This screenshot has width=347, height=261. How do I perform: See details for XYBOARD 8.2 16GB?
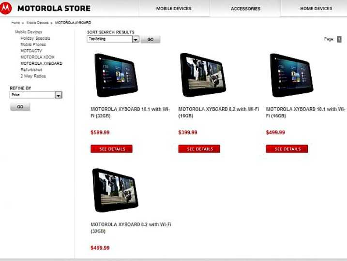tap(199, 149)
